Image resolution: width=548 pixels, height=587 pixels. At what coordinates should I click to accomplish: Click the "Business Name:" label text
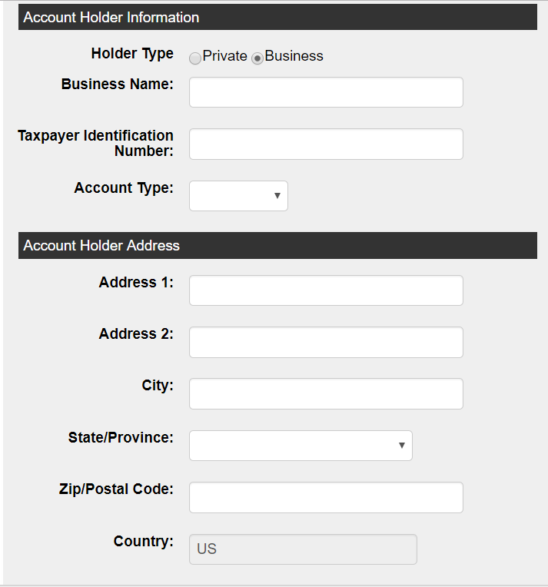117,84
